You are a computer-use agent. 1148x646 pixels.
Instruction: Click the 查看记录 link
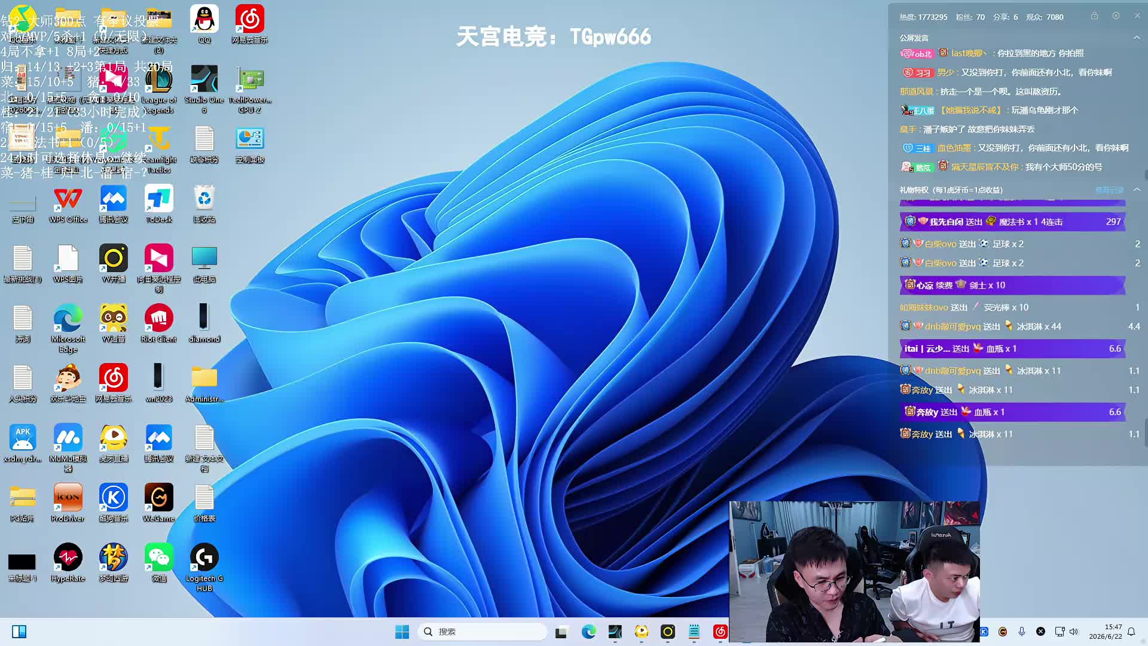tap(1109, 190)
